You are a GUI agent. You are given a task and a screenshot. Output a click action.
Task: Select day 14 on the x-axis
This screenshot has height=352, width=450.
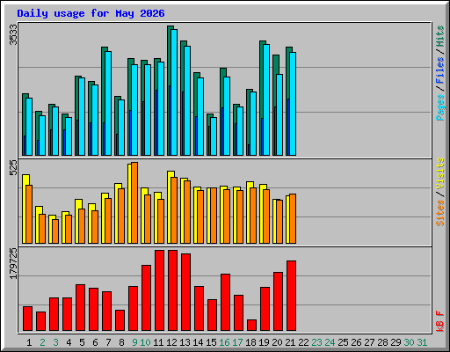(x=198, y=342)
